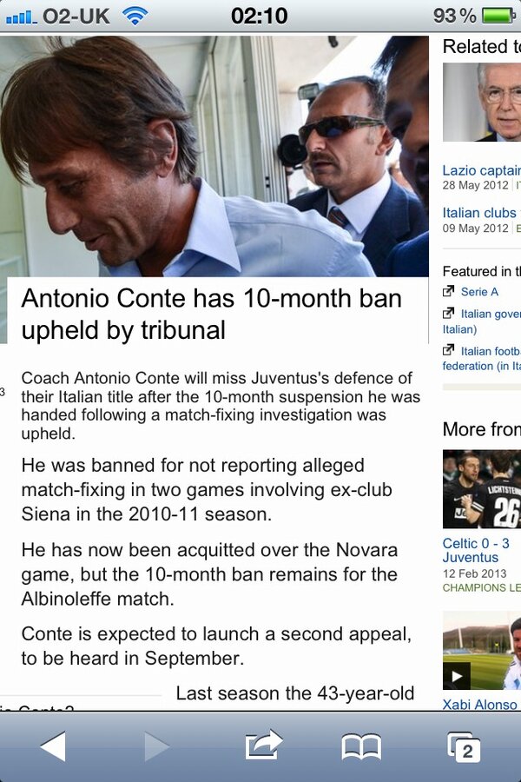Screen dimensions: 521x782
Task: Tap the related story elderly man thumbnail
Action: tap(482, 103)
